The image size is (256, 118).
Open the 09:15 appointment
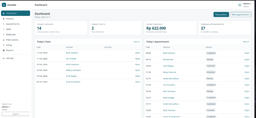(247, 60)
